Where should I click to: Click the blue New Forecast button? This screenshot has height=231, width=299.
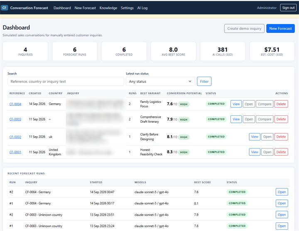[x=280, y=28]
